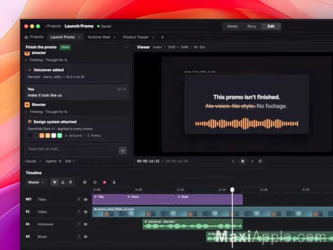Select the Music clip on A2

click(270, 237)
